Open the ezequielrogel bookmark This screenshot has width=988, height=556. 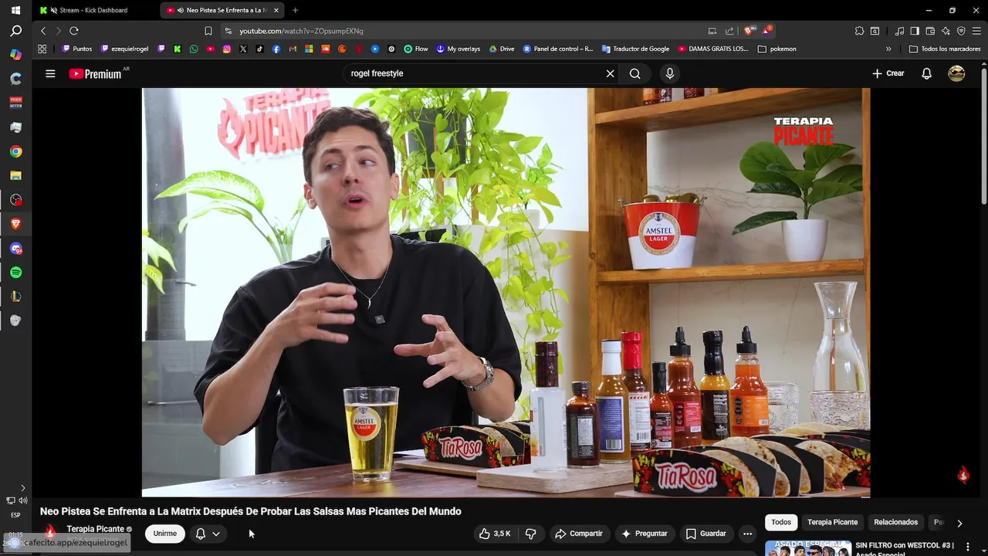124,49
